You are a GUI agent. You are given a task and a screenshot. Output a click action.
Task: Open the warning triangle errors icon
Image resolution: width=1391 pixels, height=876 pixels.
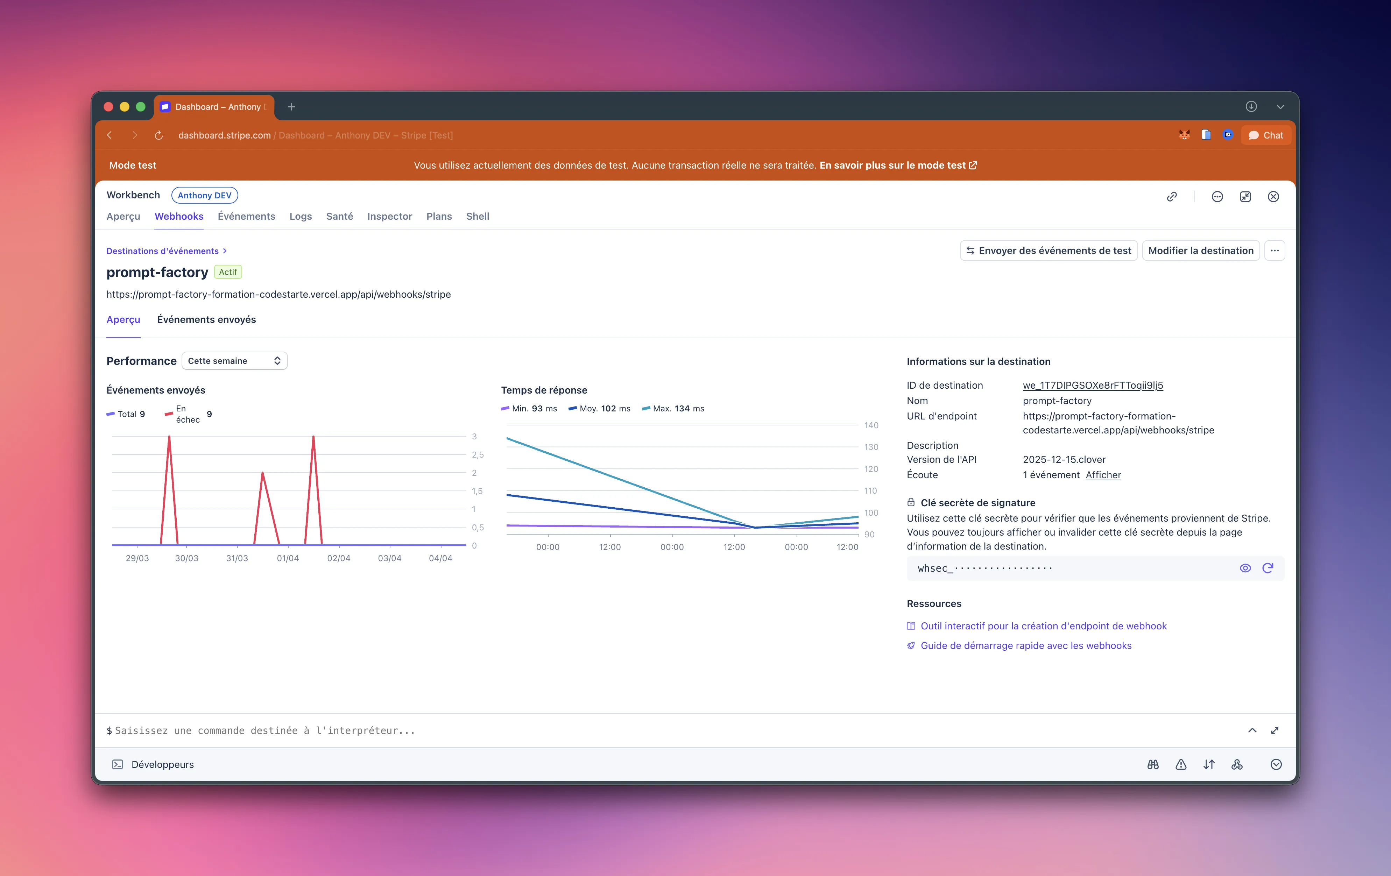tap(1181, 764)
